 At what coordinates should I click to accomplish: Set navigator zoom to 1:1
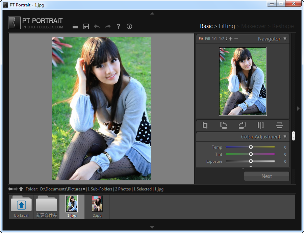(x=214, y=39)
